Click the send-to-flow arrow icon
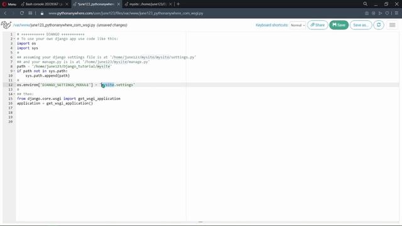Viewport: 402px width, 226px height. (380, 13)
